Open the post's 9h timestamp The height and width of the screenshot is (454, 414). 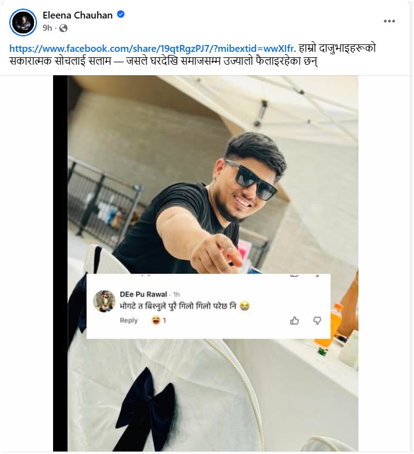click(x=47, y=28)
